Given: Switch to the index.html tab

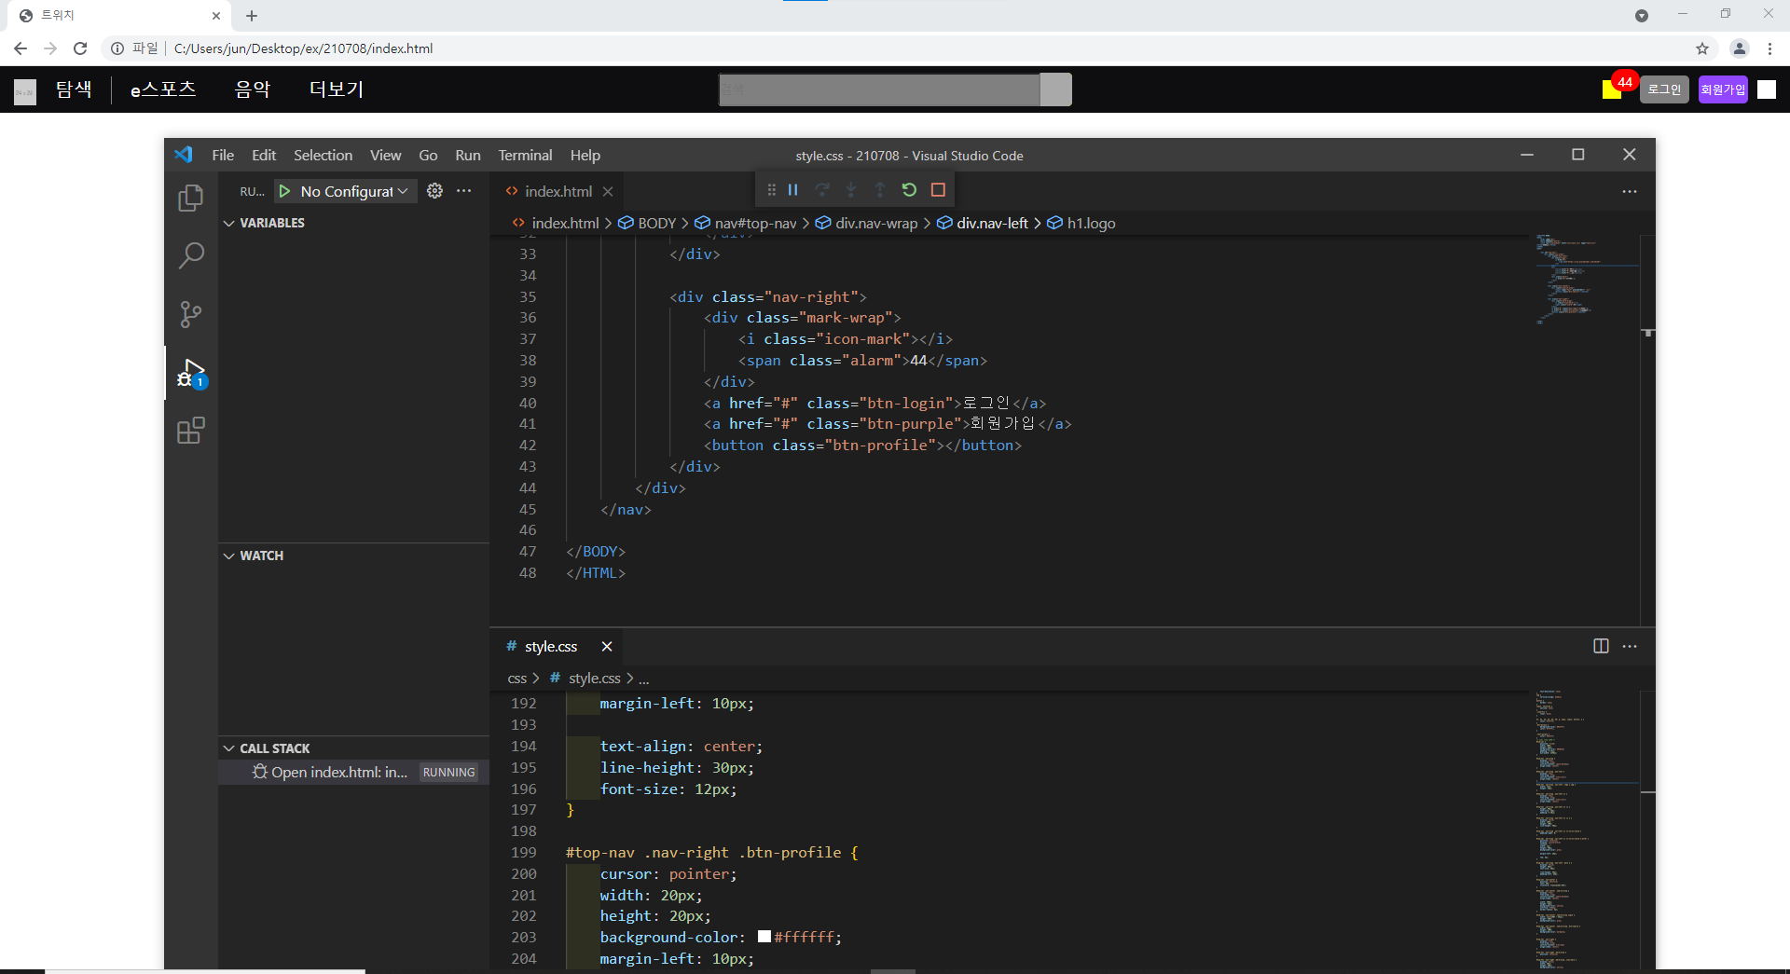Looking at the screenshot, I should (558, 191).
